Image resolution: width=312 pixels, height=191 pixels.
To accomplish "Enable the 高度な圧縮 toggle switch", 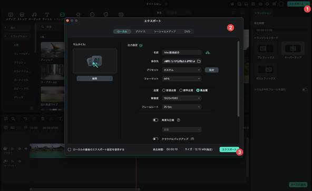I will [155, 120].
